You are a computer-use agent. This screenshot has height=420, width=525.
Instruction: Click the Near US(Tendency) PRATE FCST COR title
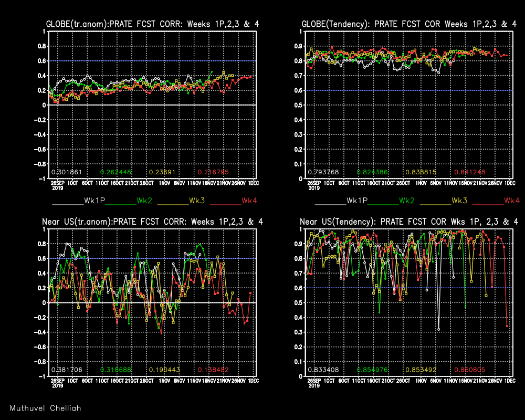click(x=409, y=222)
